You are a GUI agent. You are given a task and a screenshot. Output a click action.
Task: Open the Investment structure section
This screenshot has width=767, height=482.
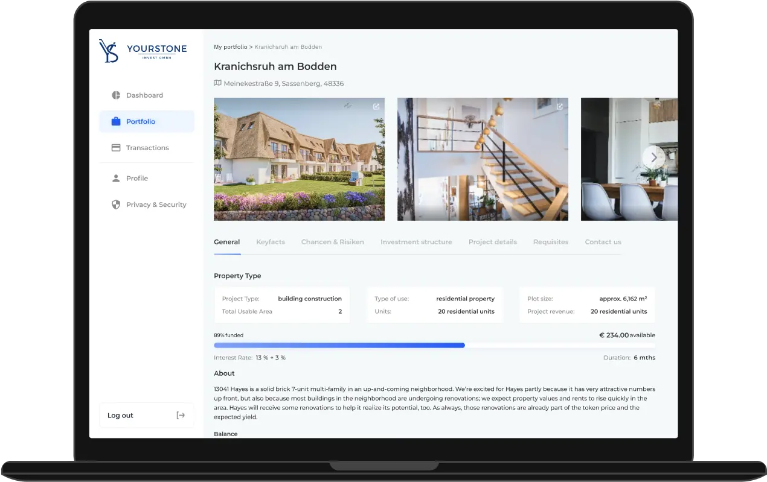416,241
